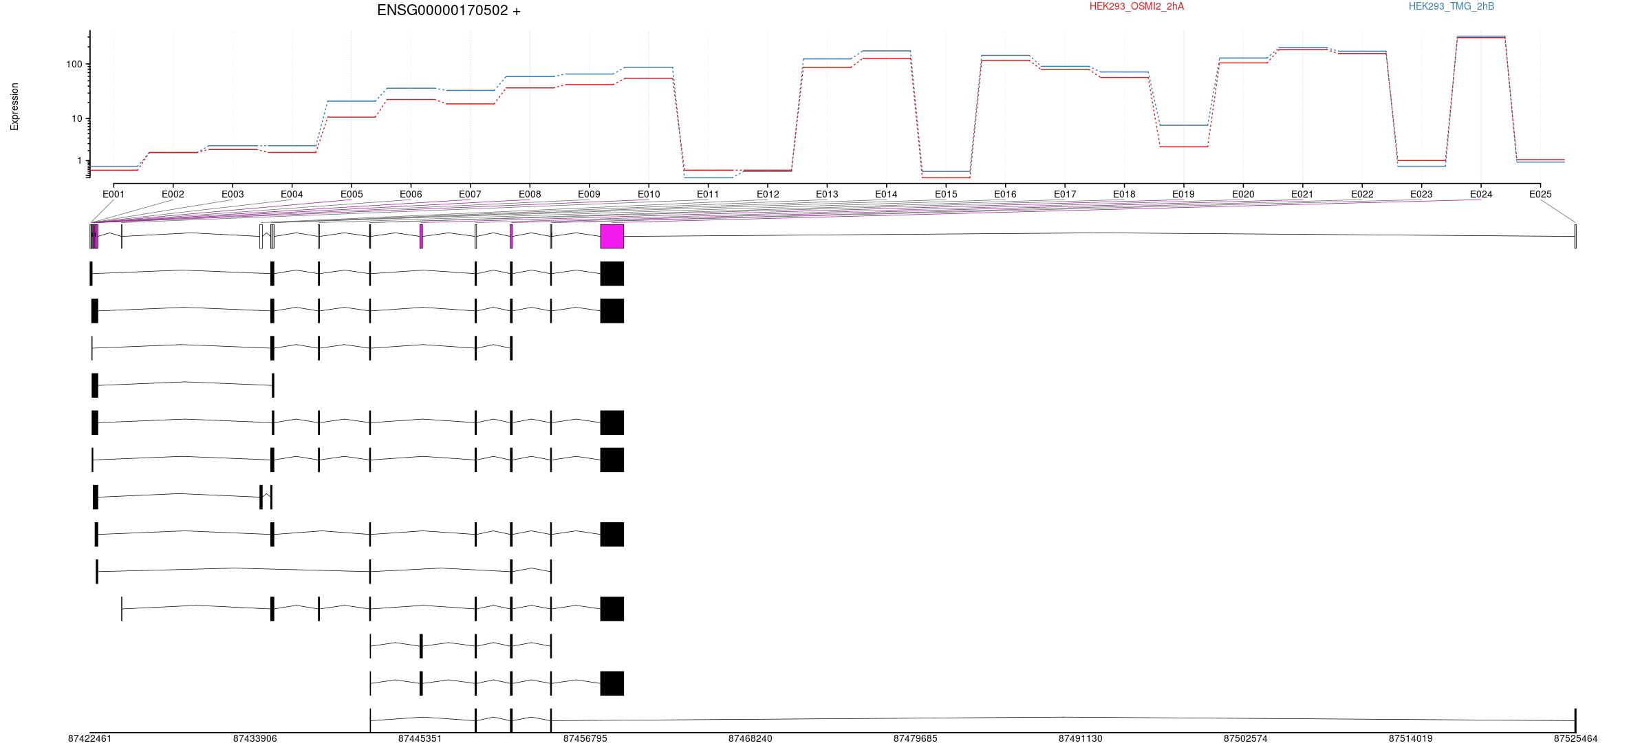Select the HEK293_OSMI2_2hA legend label
Viewport: 1651px width, 750px height.
tap(1136, 6)
